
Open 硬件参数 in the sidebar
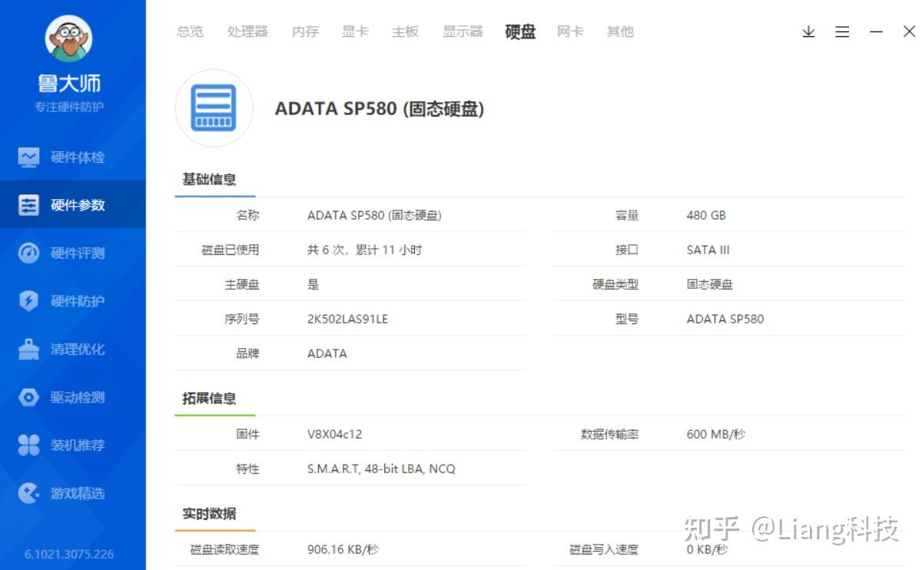72,205
